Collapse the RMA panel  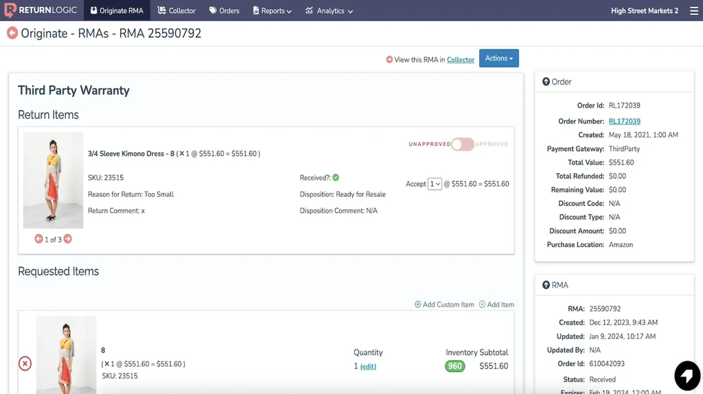point(546,285)
